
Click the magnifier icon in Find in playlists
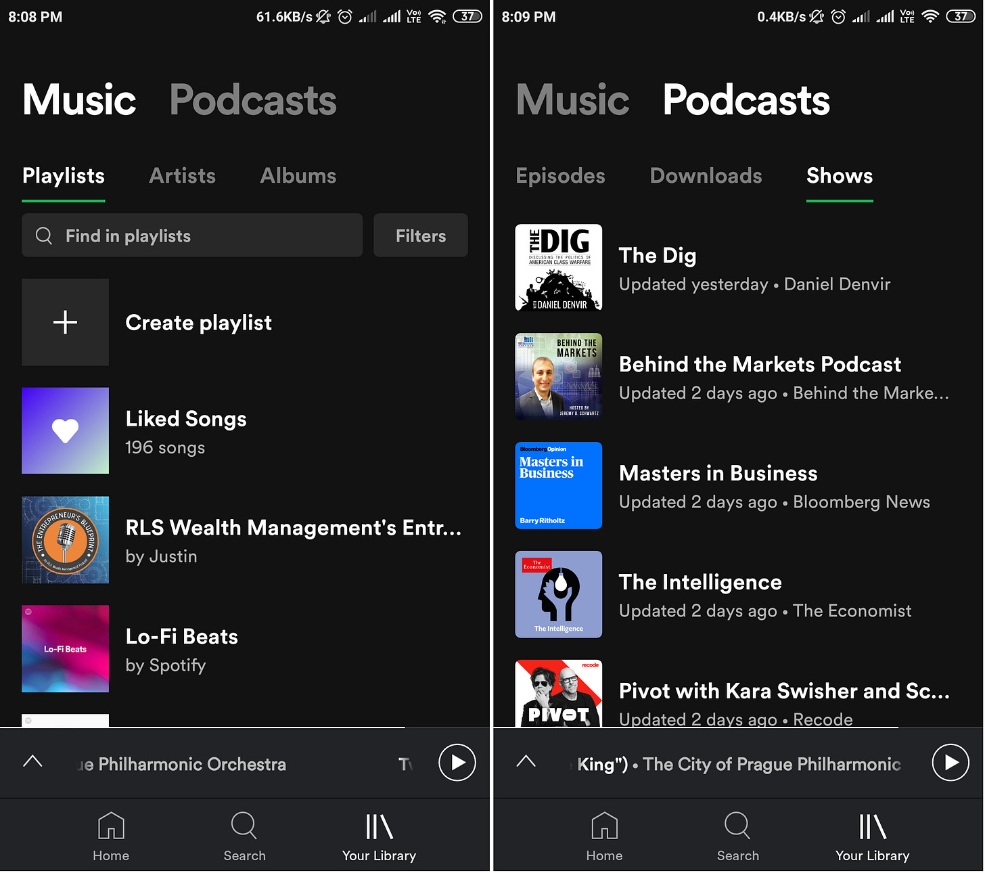point(44,236)
